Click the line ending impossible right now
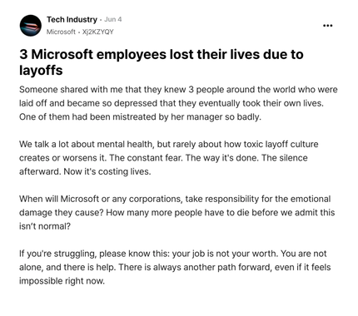Screen dimensions: 358x316 coord(62,281)
